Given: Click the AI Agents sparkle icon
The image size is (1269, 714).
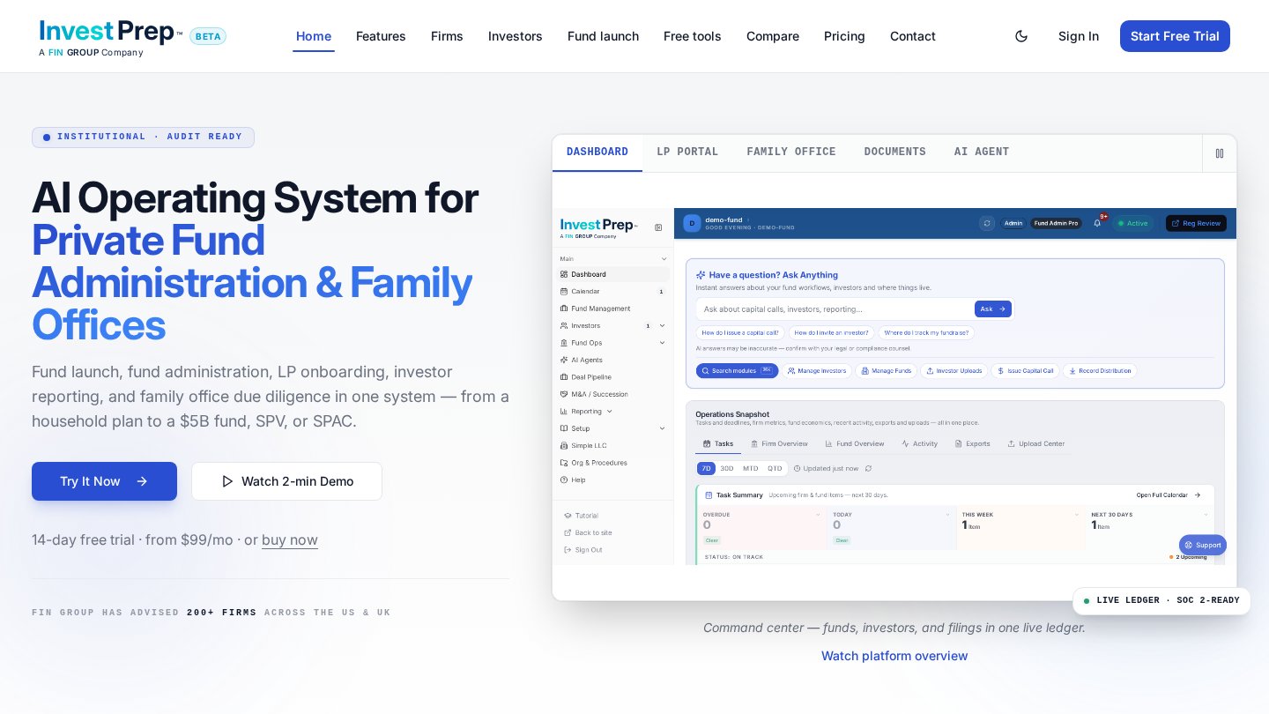Looking at the screenshot, I should pyautogui.click(x=564, y=360).
